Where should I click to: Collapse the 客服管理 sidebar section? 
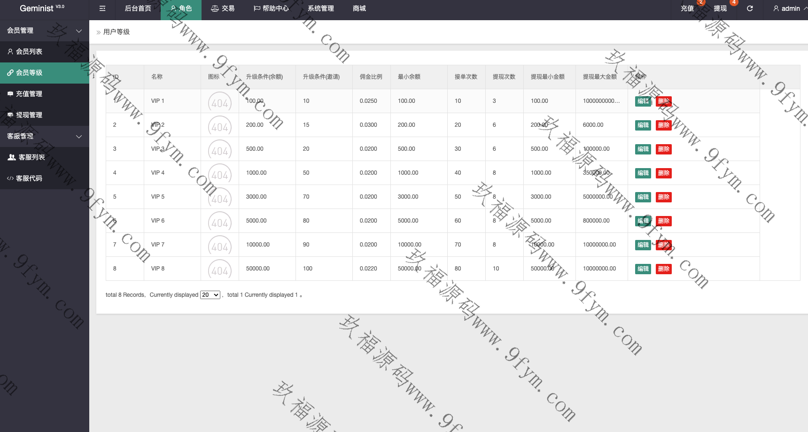45,136
